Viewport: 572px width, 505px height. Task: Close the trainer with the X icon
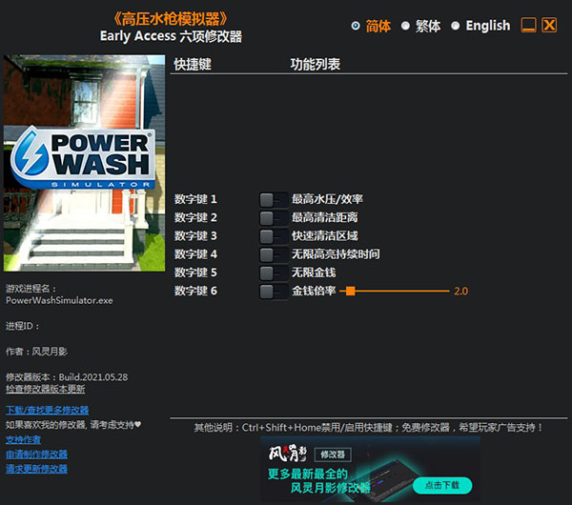pyautogui.click(x=549, y=26)
